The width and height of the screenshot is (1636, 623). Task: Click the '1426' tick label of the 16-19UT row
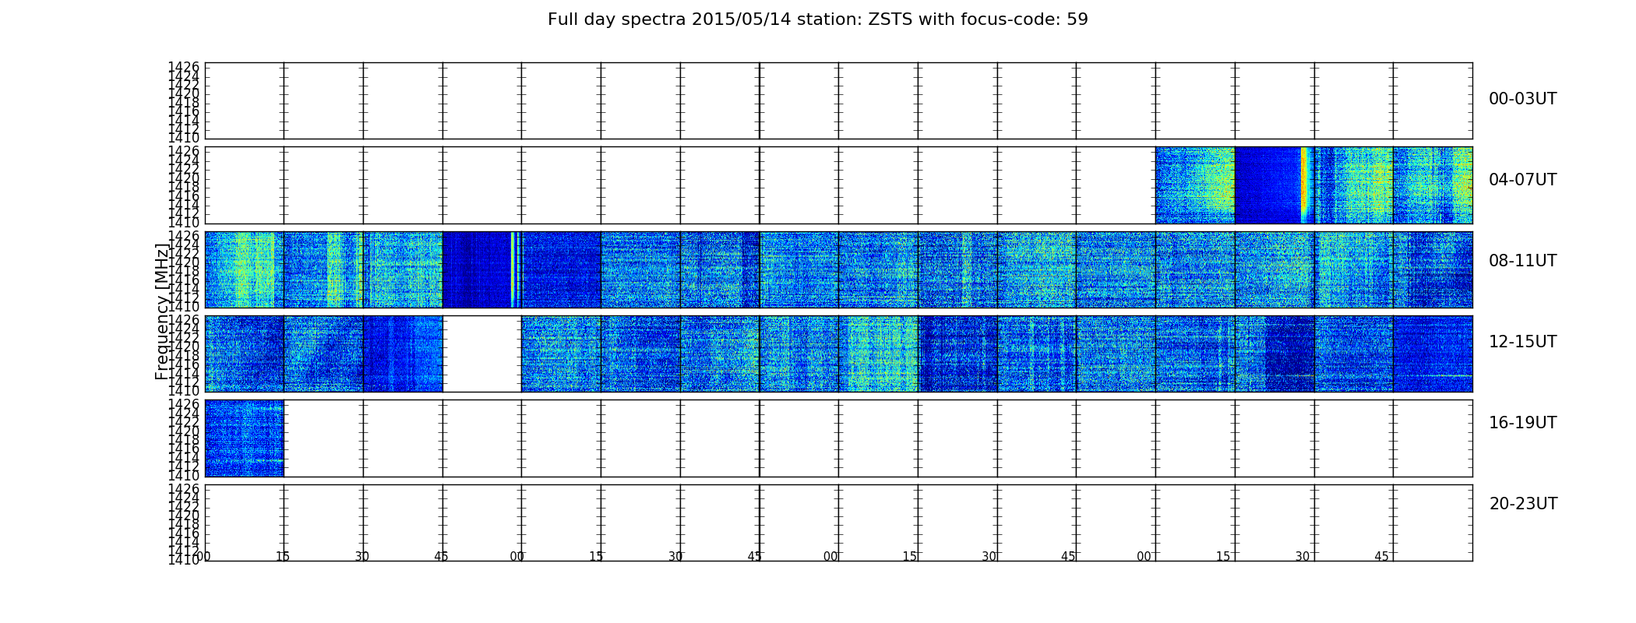[184, 405]
